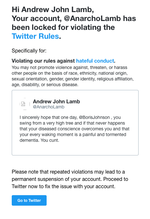Click the broken avatar image in tweet card
150x219 pixels.
23,104
